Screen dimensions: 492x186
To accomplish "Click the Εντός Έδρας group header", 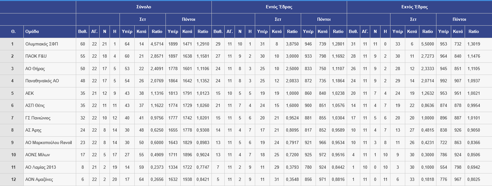I will click(279, 7).
